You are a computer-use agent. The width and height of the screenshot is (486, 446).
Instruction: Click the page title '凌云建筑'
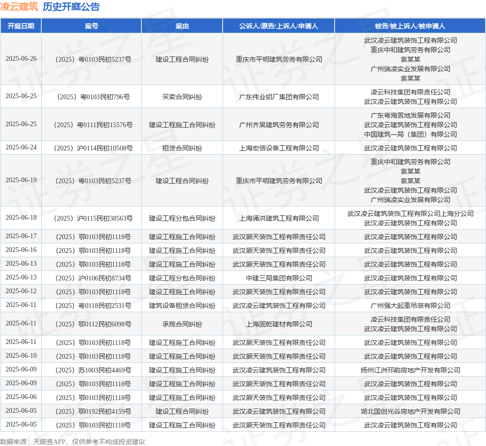[19, 7]
